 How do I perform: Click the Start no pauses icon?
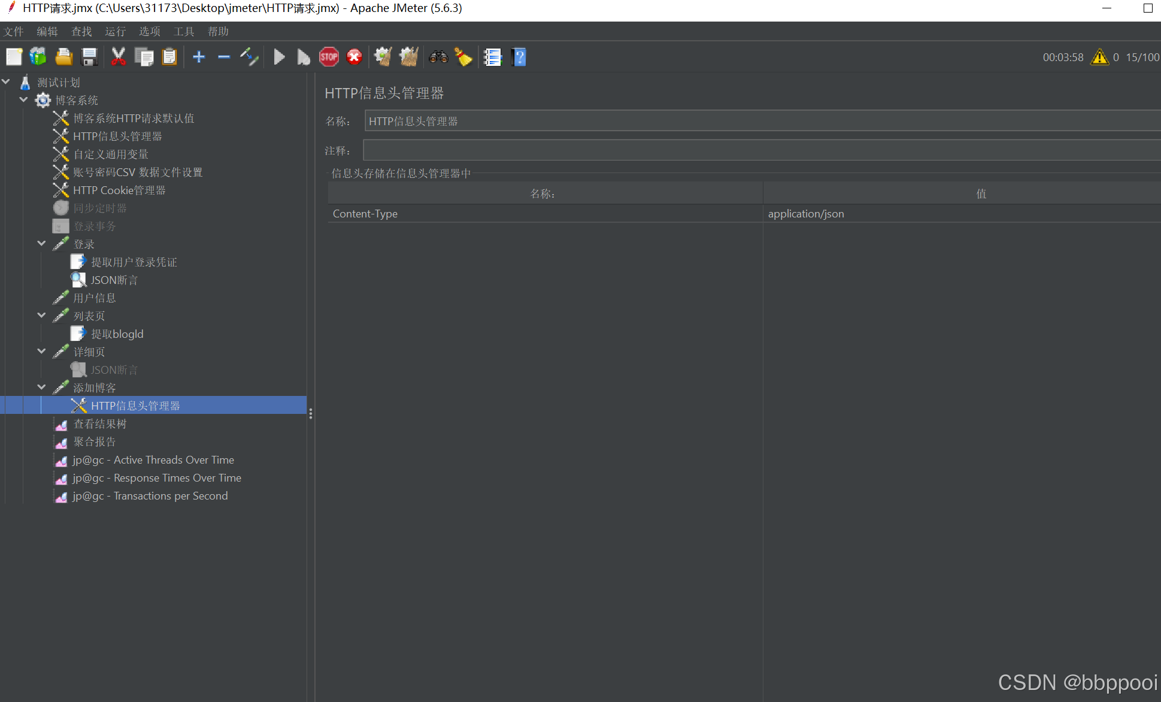pyautogui.click(x=304, y=58)
